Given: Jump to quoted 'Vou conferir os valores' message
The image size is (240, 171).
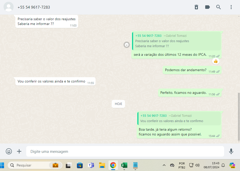Looking at the screenshot, I should point(179,119).
